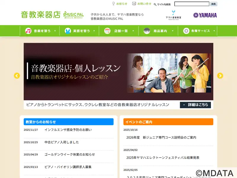Open the 英語を習う menu
Screen dimensions: 237x178
click(x=82, y=31)
